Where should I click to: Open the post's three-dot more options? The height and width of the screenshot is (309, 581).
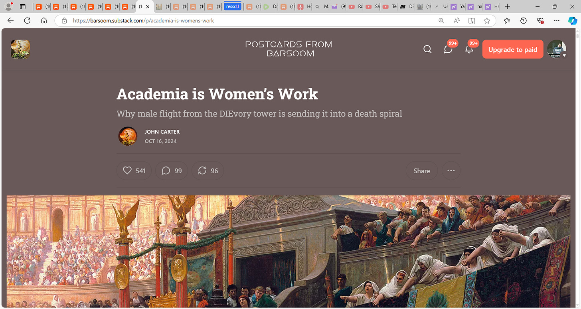pos(451,171)
